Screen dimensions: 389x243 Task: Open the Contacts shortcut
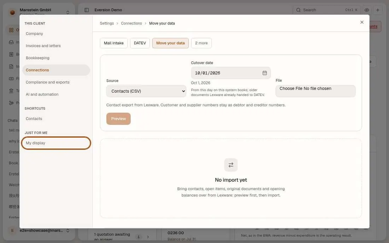56,118
